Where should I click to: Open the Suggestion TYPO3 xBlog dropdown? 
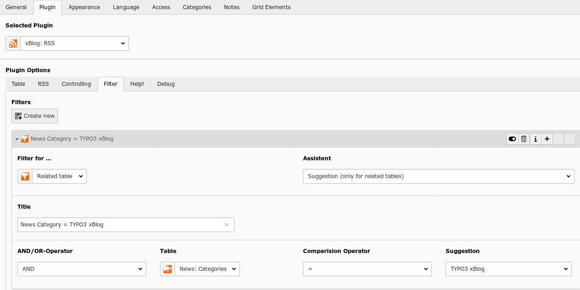click(x=509, y=269)
